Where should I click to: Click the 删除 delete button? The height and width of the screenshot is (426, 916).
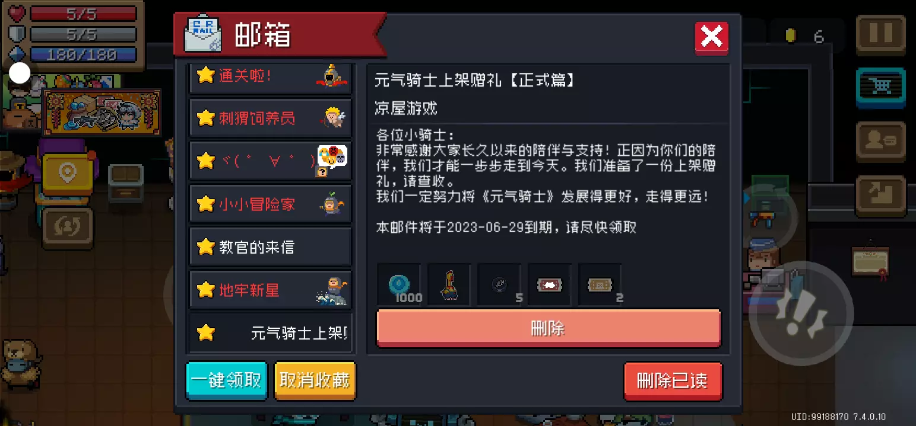[x=549, y=328]
